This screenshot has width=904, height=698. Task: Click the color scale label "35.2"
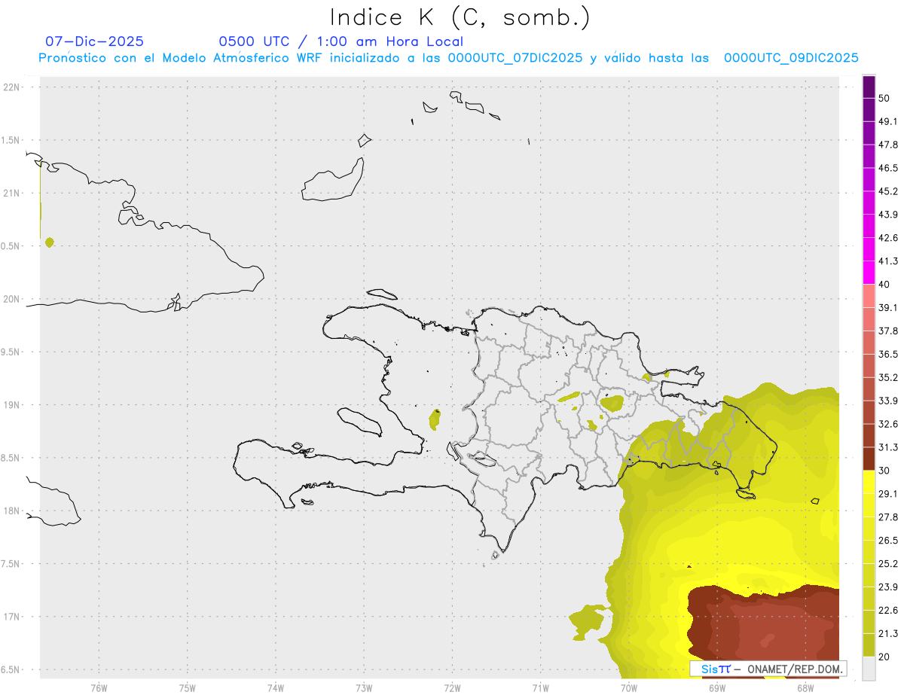click(x=888, y=377)
